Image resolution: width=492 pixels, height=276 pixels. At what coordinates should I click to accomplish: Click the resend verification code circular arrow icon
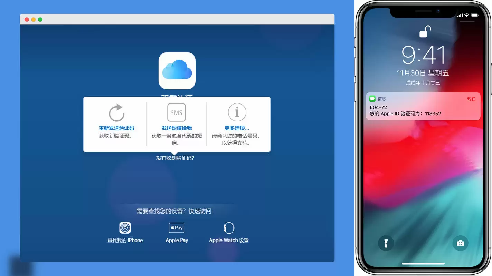116,113
